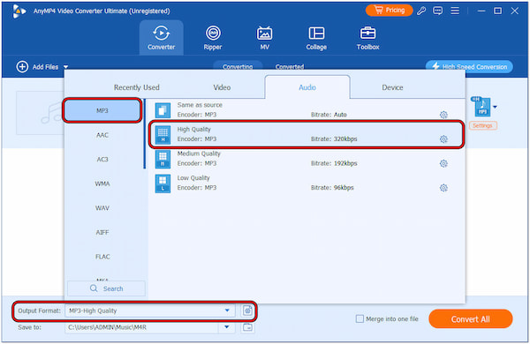The image size is (530, 344).
Task: Open settings gear for High Quality preset
Action: pos(443,139)
